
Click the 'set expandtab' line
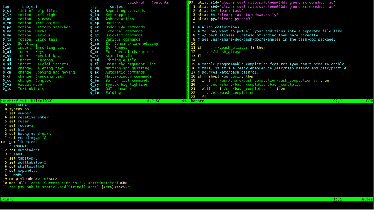23,170
